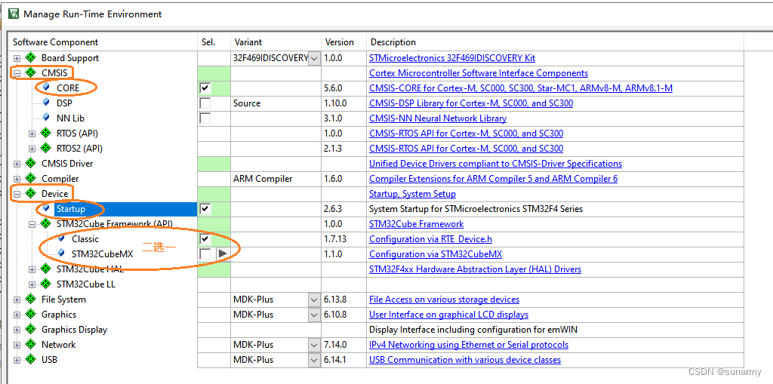Click the File System green diamond icon

[x=30, y=300]
